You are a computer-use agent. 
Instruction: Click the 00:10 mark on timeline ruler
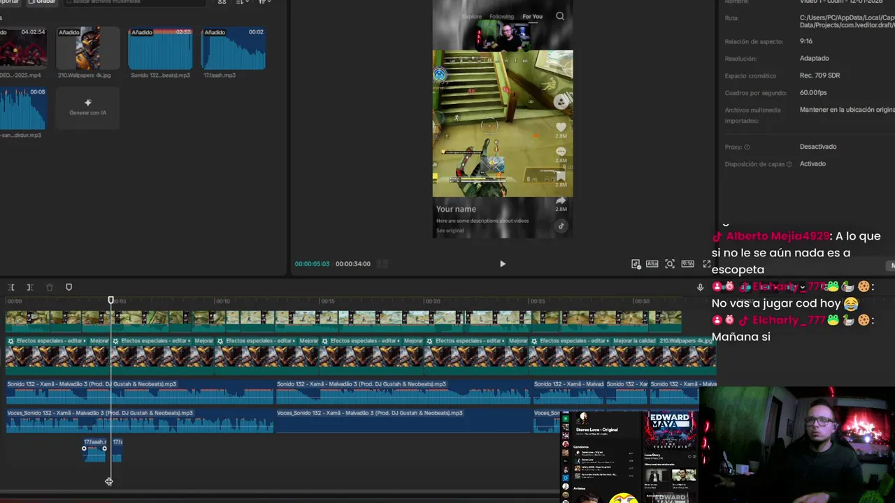click(x=222, y=301)
